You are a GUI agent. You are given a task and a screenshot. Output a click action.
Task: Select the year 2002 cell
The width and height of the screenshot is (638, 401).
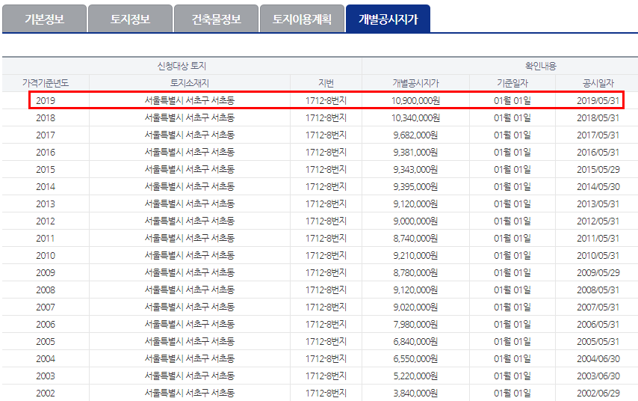(x=46, y=394)
